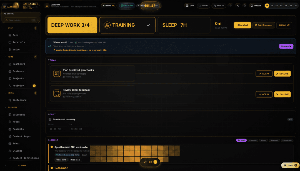
Task: Collapse the Business sidebar section
Action: (x=6, y=108)
